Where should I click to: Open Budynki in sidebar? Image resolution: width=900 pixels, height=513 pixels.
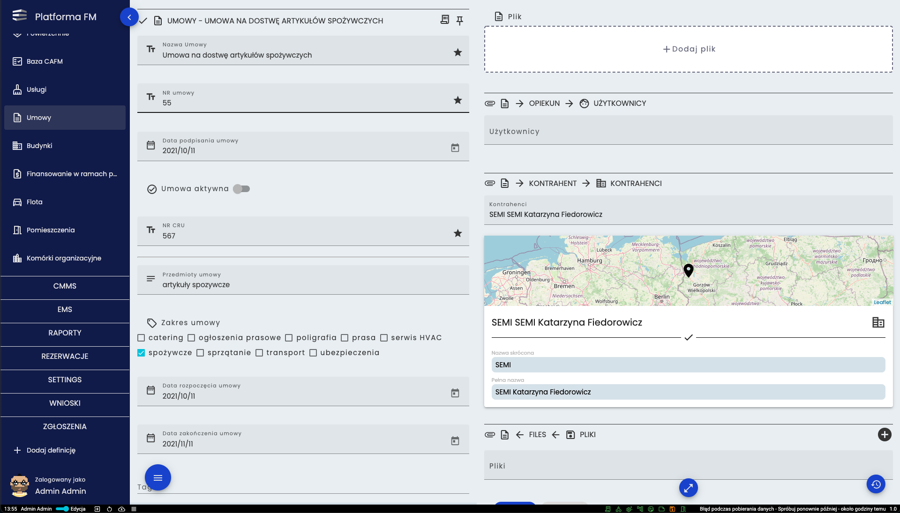click(x=65, y=146)
